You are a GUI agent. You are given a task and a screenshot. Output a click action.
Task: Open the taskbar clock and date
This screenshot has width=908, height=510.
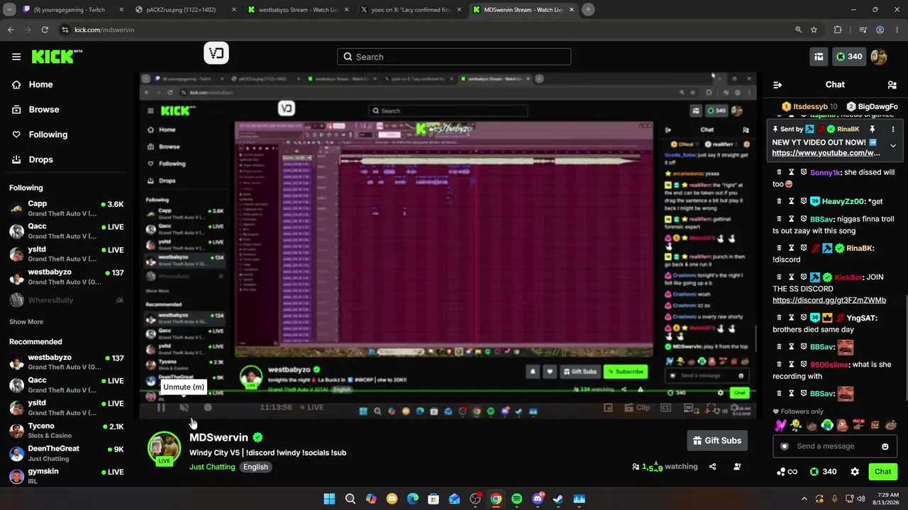pyautogui.click(x=887, y=499)
